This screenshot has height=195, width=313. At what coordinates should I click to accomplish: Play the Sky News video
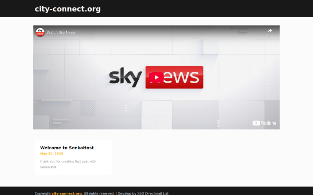tap(156, 77)
